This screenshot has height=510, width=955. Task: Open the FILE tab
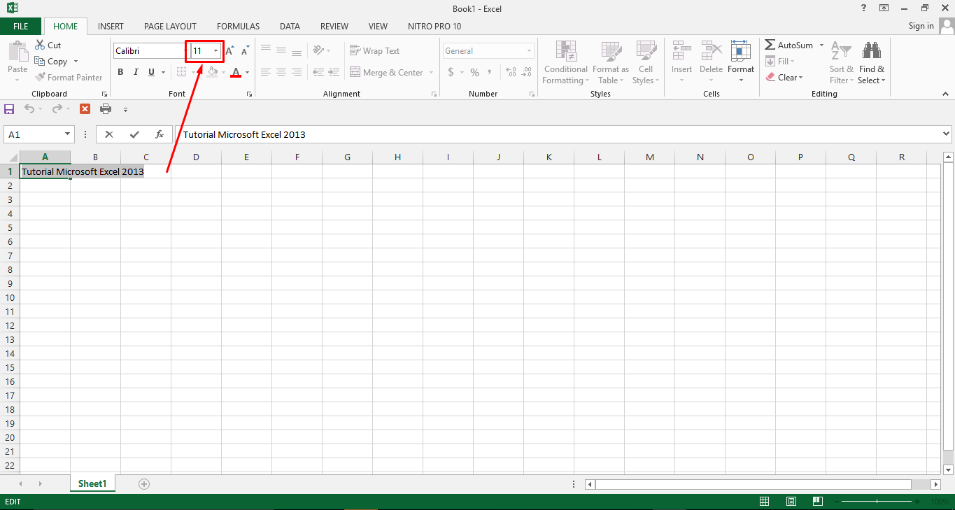click(21, 27)
